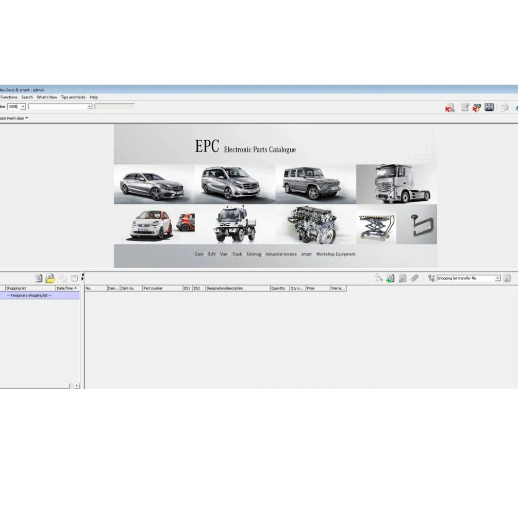Screen dimensions: 518x518
Task: Click the ES1 column header
Action: 188,288
